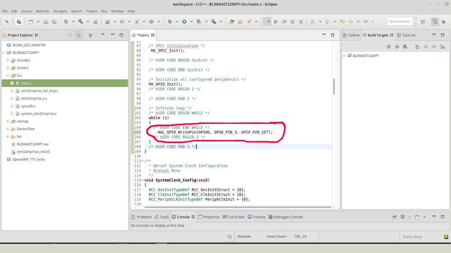Open the BLINK4ST32MP1.ioc file
Image resolution: width=451 pixels, height=253 pixels.
[33, 144]
